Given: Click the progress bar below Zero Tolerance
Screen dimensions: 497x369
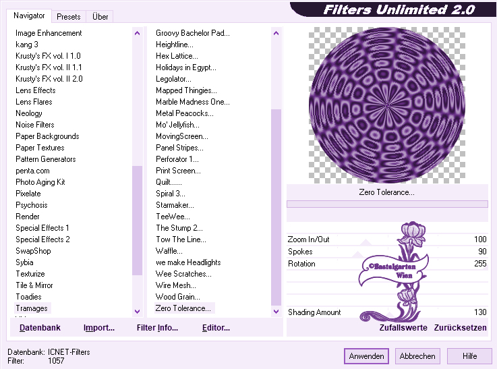Looking at the screenshot, I should click(x=387, y=204).
